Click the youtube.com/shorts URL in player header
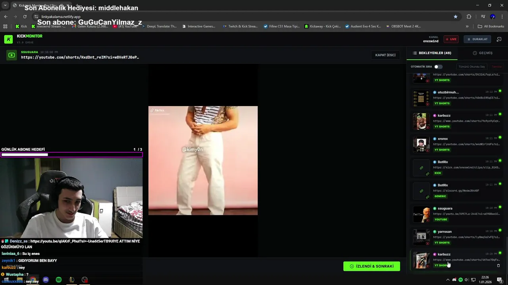 (x=80, y=57)
